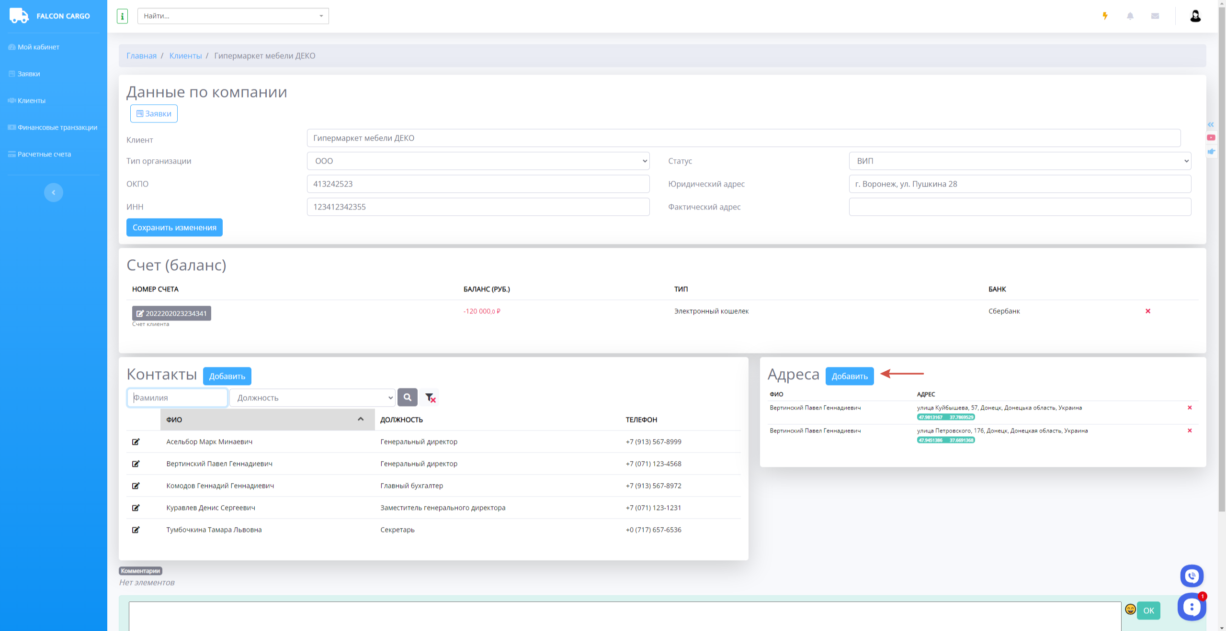Click the user avatar icon
Screen dimensions: 1226x631
[x=1195, y=16]
